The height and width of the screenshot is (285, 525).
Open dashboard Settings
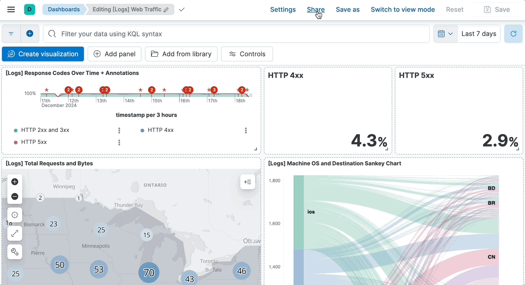tap(283, 10)
